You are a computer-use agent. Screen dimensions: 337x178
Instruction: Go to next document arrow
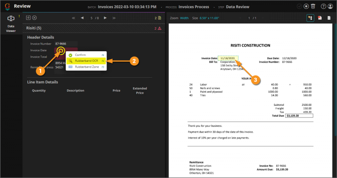105,18
